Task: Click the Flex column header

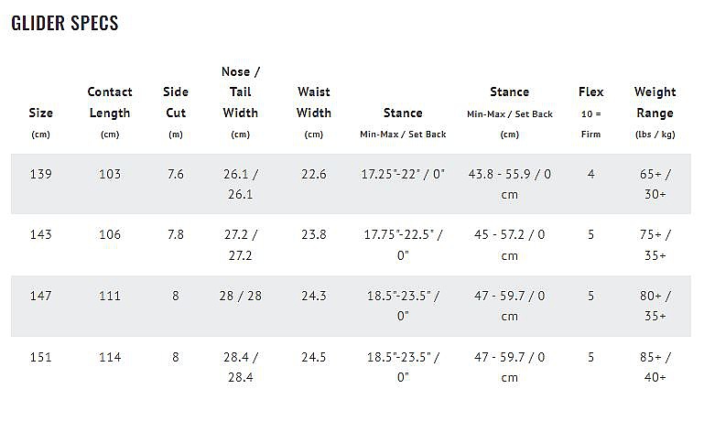Action: 591,92
